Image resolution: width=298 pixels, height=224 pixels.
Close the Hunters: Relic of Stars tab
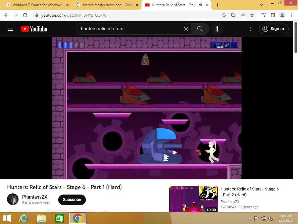(x=207, y=5)
